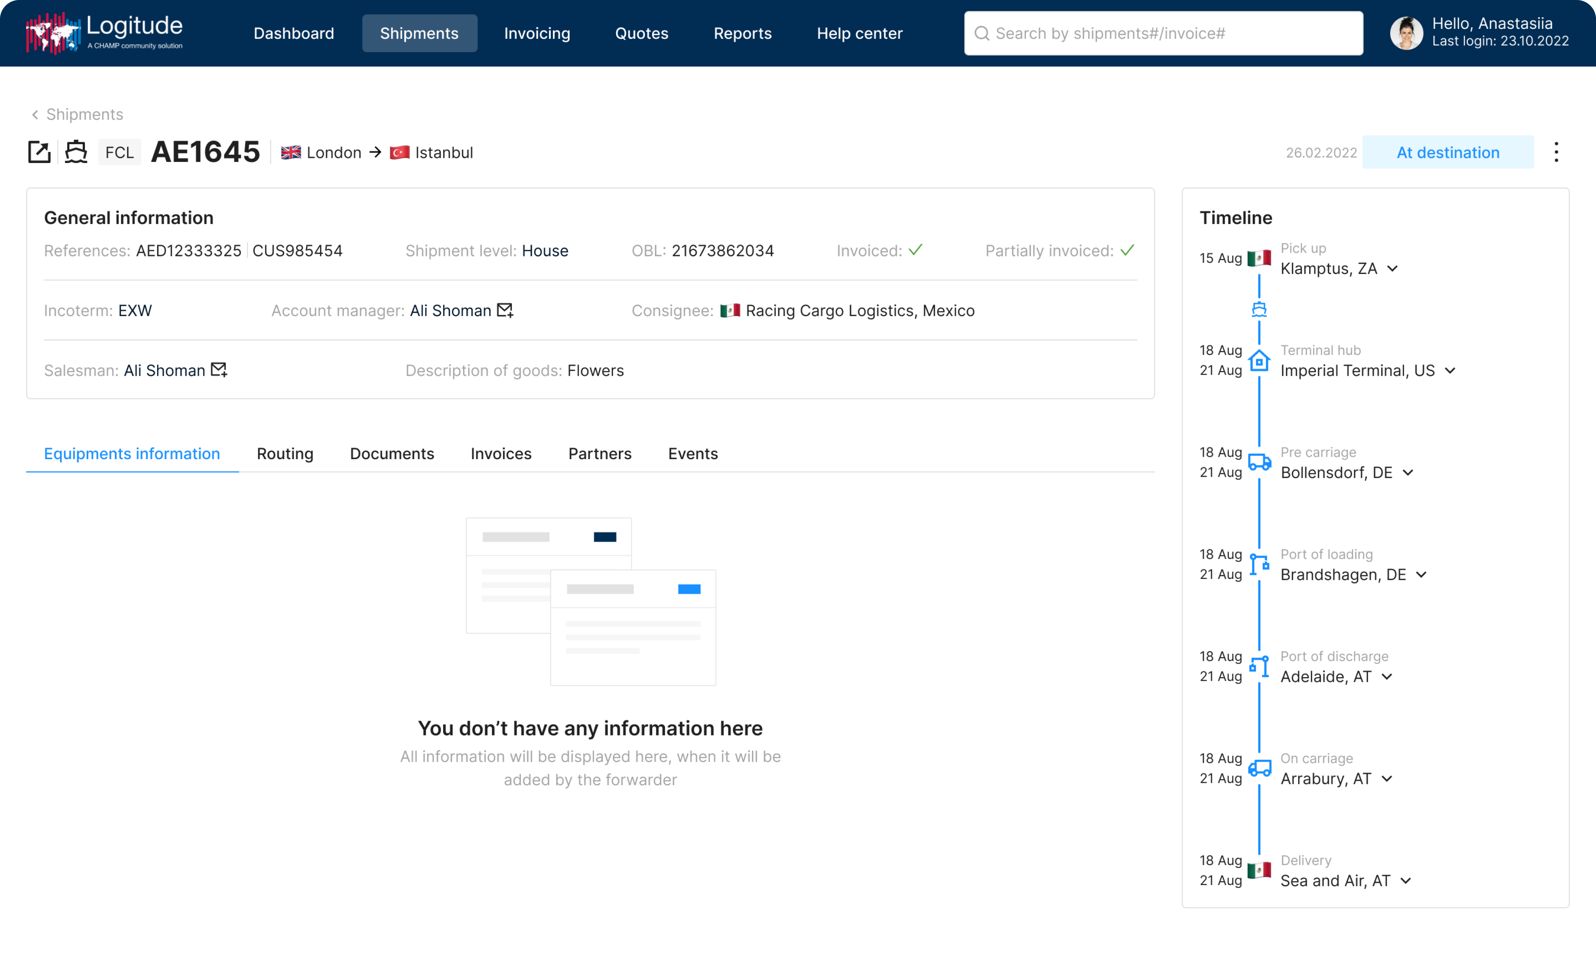Expand the Klamptus, ZA pickup entry
The image size is (1596, 976).
point(1392,268)
